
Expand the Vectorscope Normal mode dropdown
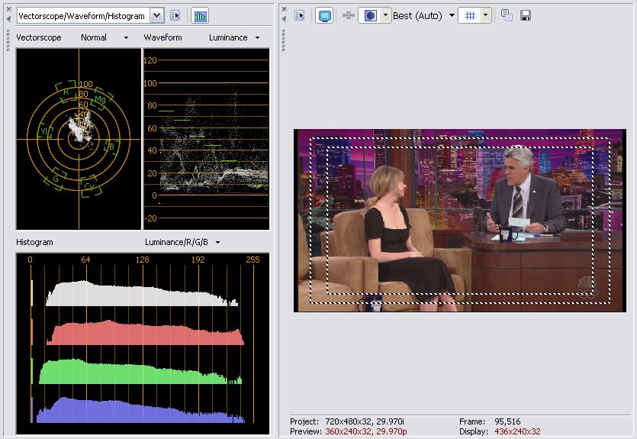[x=126, y=38]
